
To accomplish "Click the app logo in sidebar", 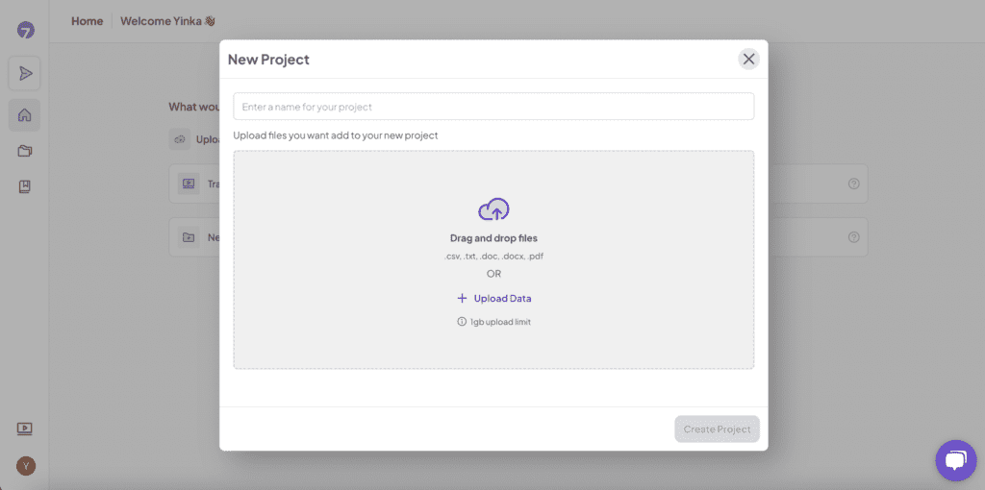I will [25, 30].
